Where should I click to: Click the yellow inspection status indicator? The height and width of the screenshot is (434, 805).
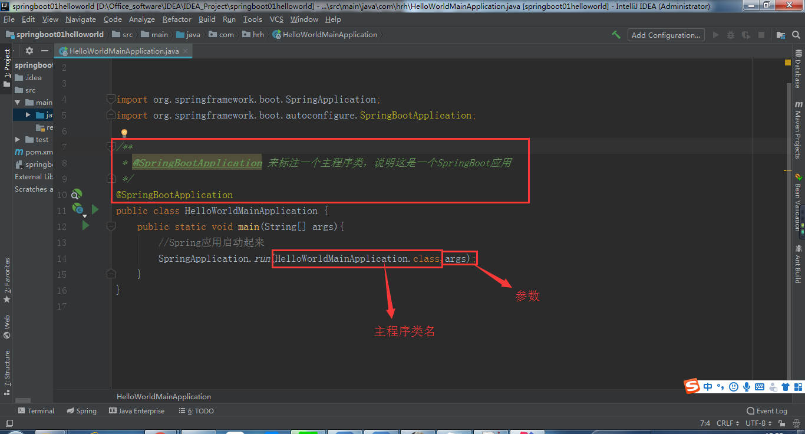click(788, 62)
